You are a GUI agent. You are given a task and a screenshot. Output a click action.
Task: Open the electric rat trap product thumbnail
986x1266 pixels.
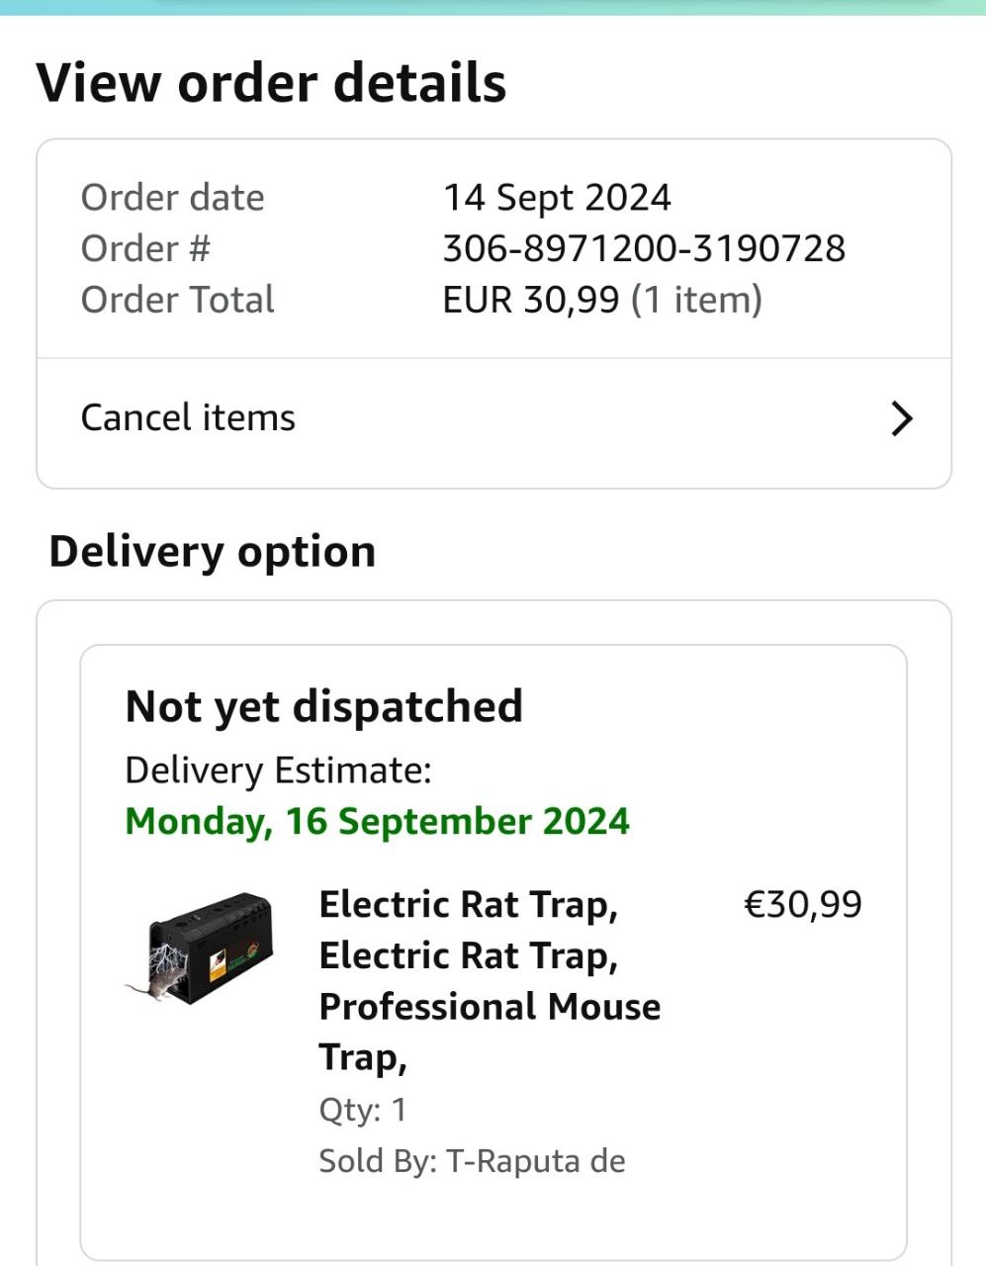(x=199, y=949)
